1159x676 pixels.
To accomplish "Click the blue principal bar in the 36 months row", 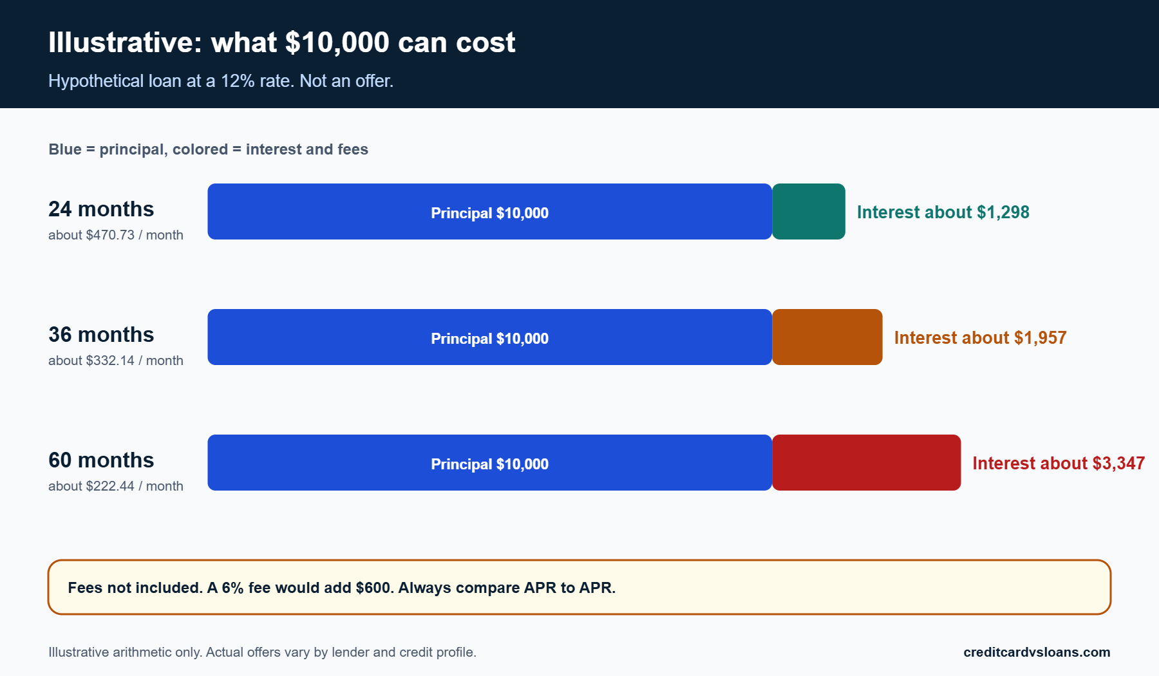I will coord(489,337).
